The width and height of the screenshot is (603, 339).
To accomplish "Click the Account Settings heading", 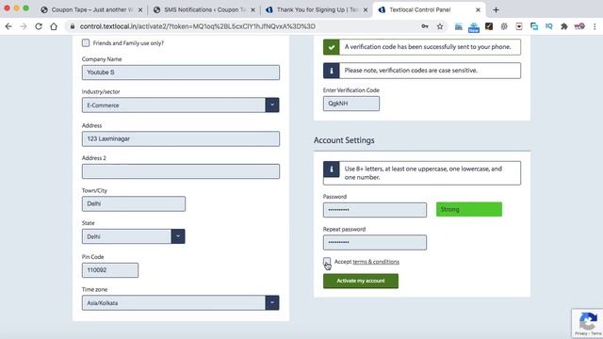I will coord(344,140).
